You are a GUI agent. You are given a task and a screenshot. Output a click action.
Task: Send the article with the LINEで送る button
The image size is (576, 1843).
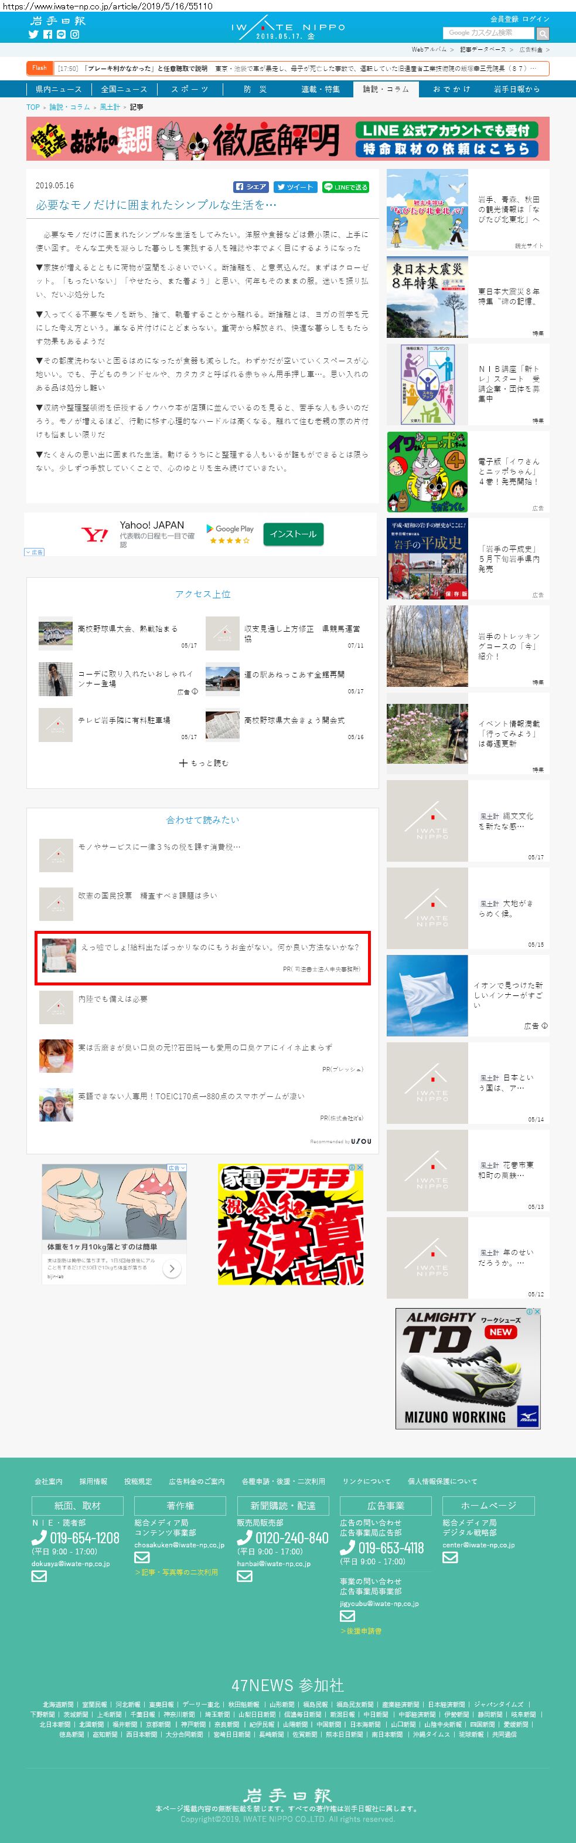[x=345, y=187]
